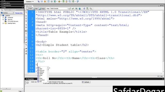Switch to Split view
The image size is (165, 92).
[x=35, y=9]
